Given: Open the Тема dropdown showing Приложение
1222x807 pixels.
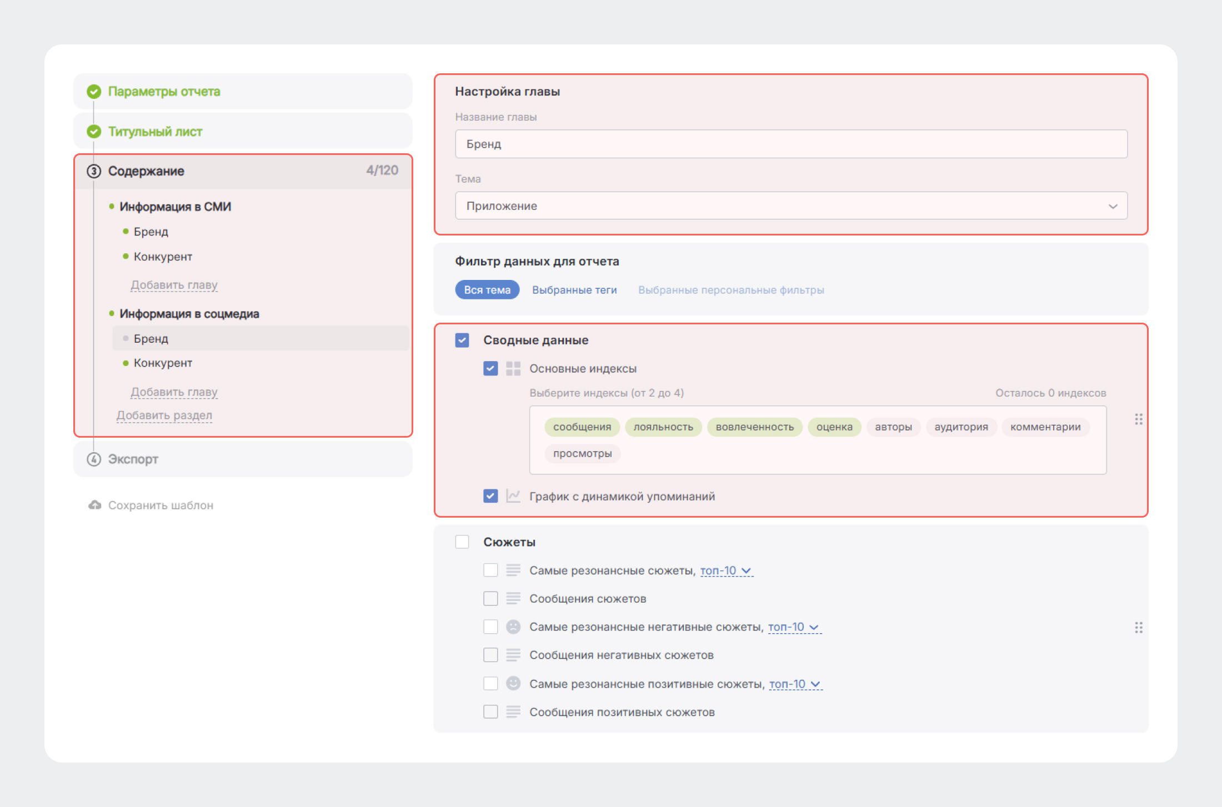Looking at the screenshot, I should [790, 206].
